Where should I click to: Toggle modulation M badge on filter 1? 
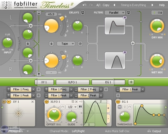125,18
